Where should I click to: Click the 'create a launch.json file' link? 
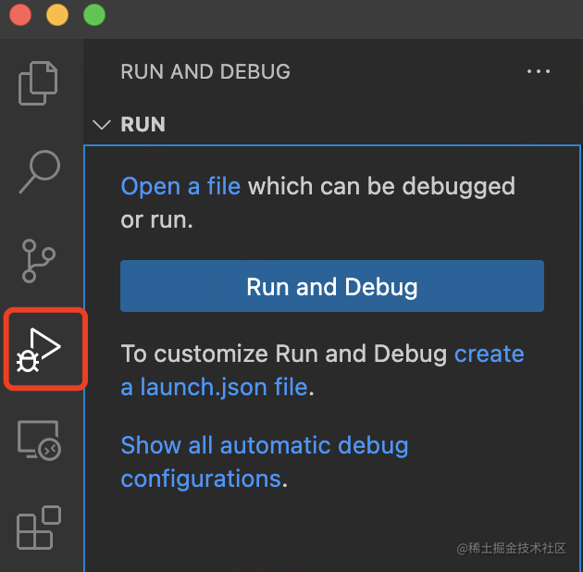pyautogui.click(x=322, y=370)
